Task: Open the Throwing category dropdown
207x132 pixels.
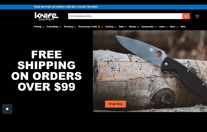Action: coord(70,27)
